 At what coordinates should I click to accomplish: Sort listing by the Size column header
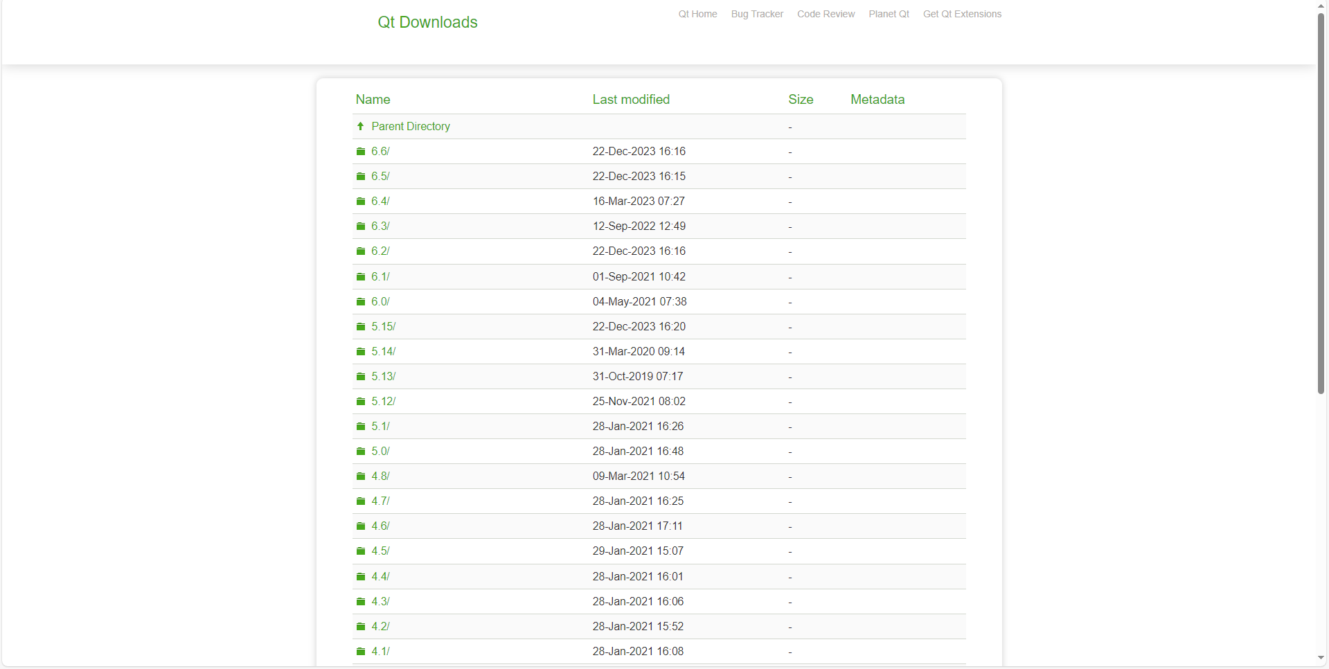(x=801, y=99)
